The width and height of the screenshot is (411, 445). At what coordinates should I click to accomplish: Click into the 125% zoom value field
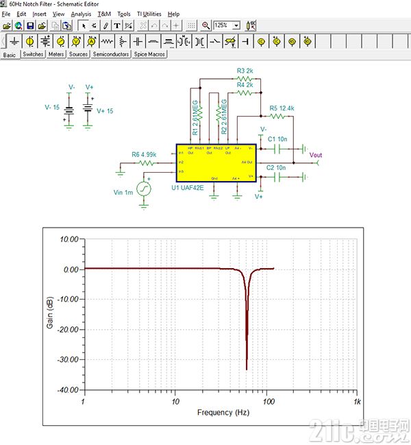pyautogui.click(x=223, y=25)
